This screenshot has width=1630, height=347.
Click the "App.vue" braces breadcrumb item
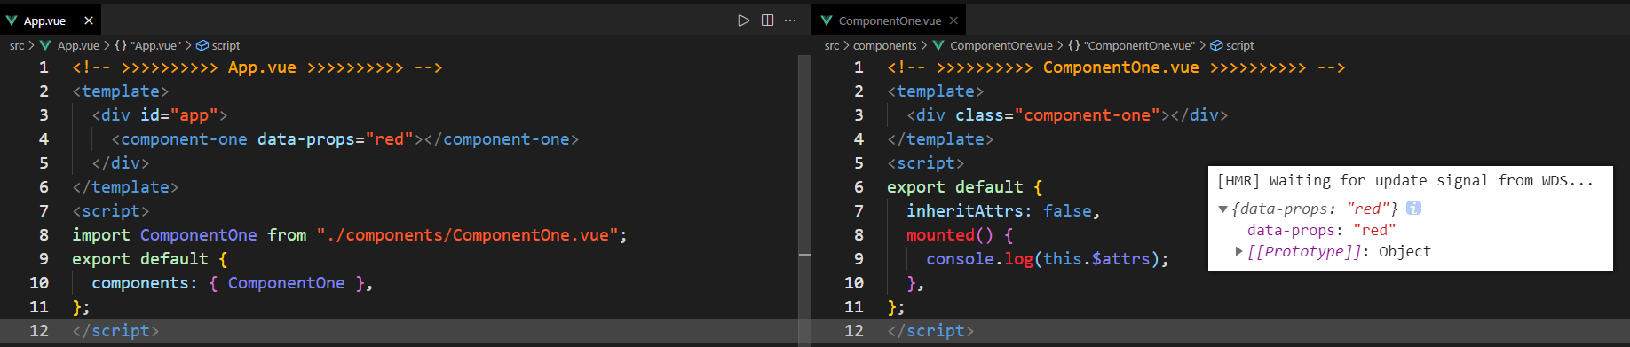pos(147,45)
